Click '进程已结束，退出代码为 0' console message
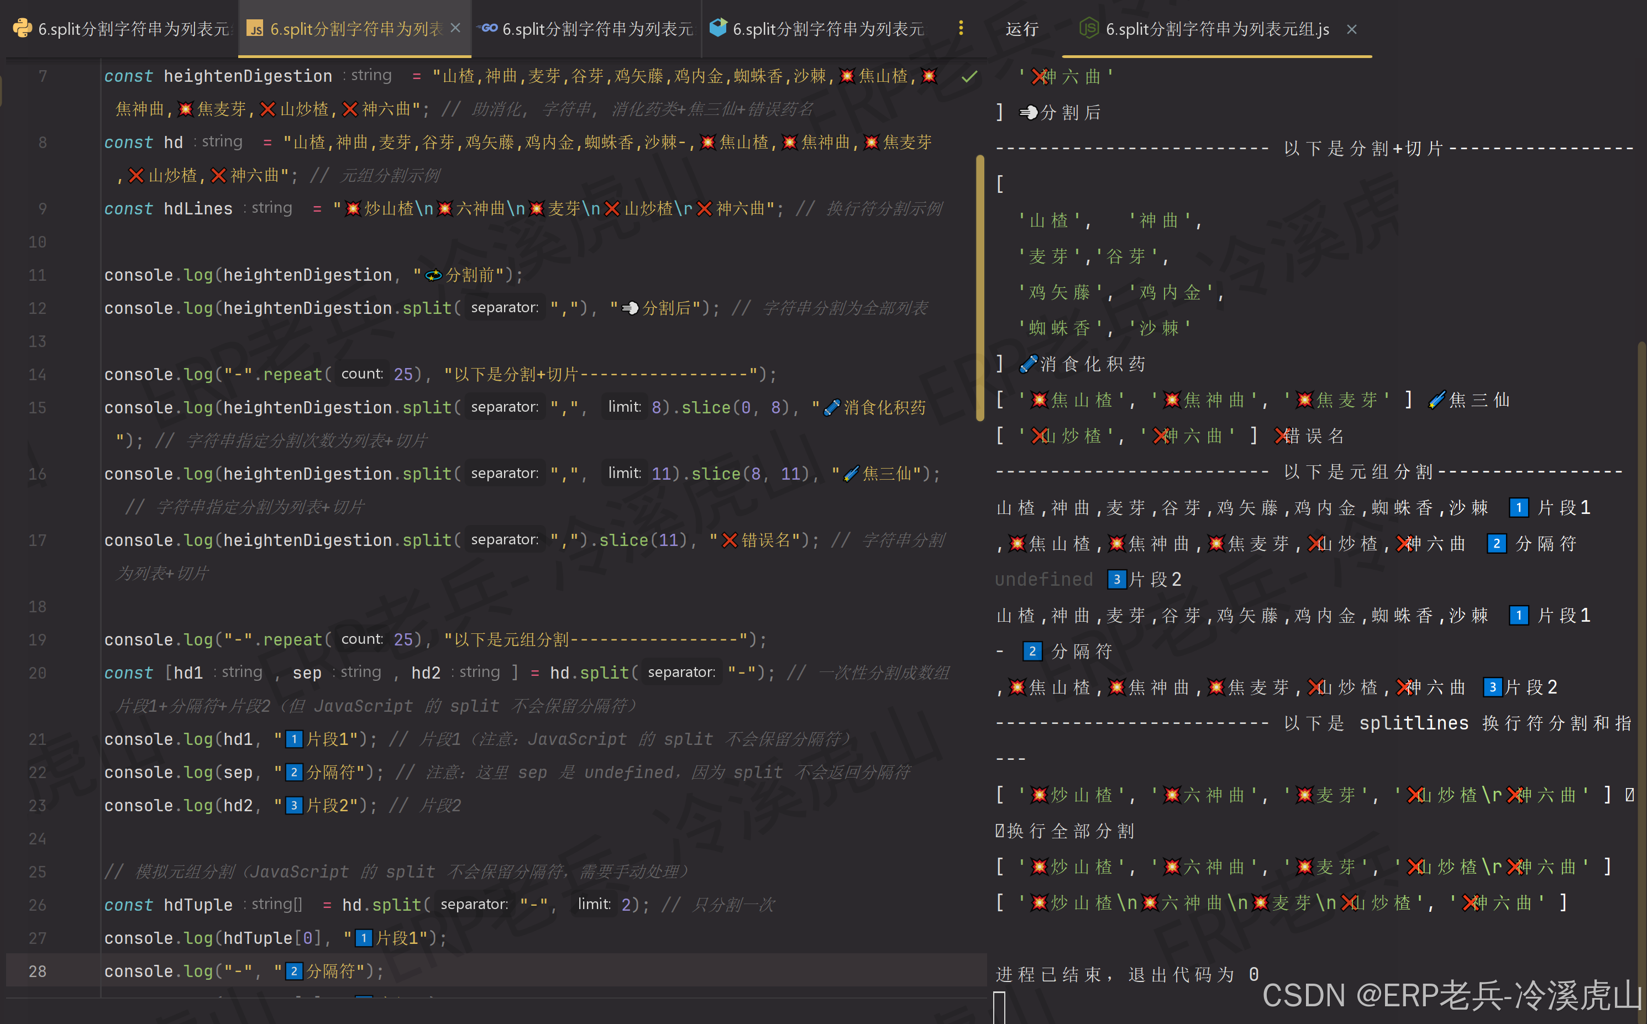The height and width of the screenshot is (1024, 1647). pos(1127,974)
